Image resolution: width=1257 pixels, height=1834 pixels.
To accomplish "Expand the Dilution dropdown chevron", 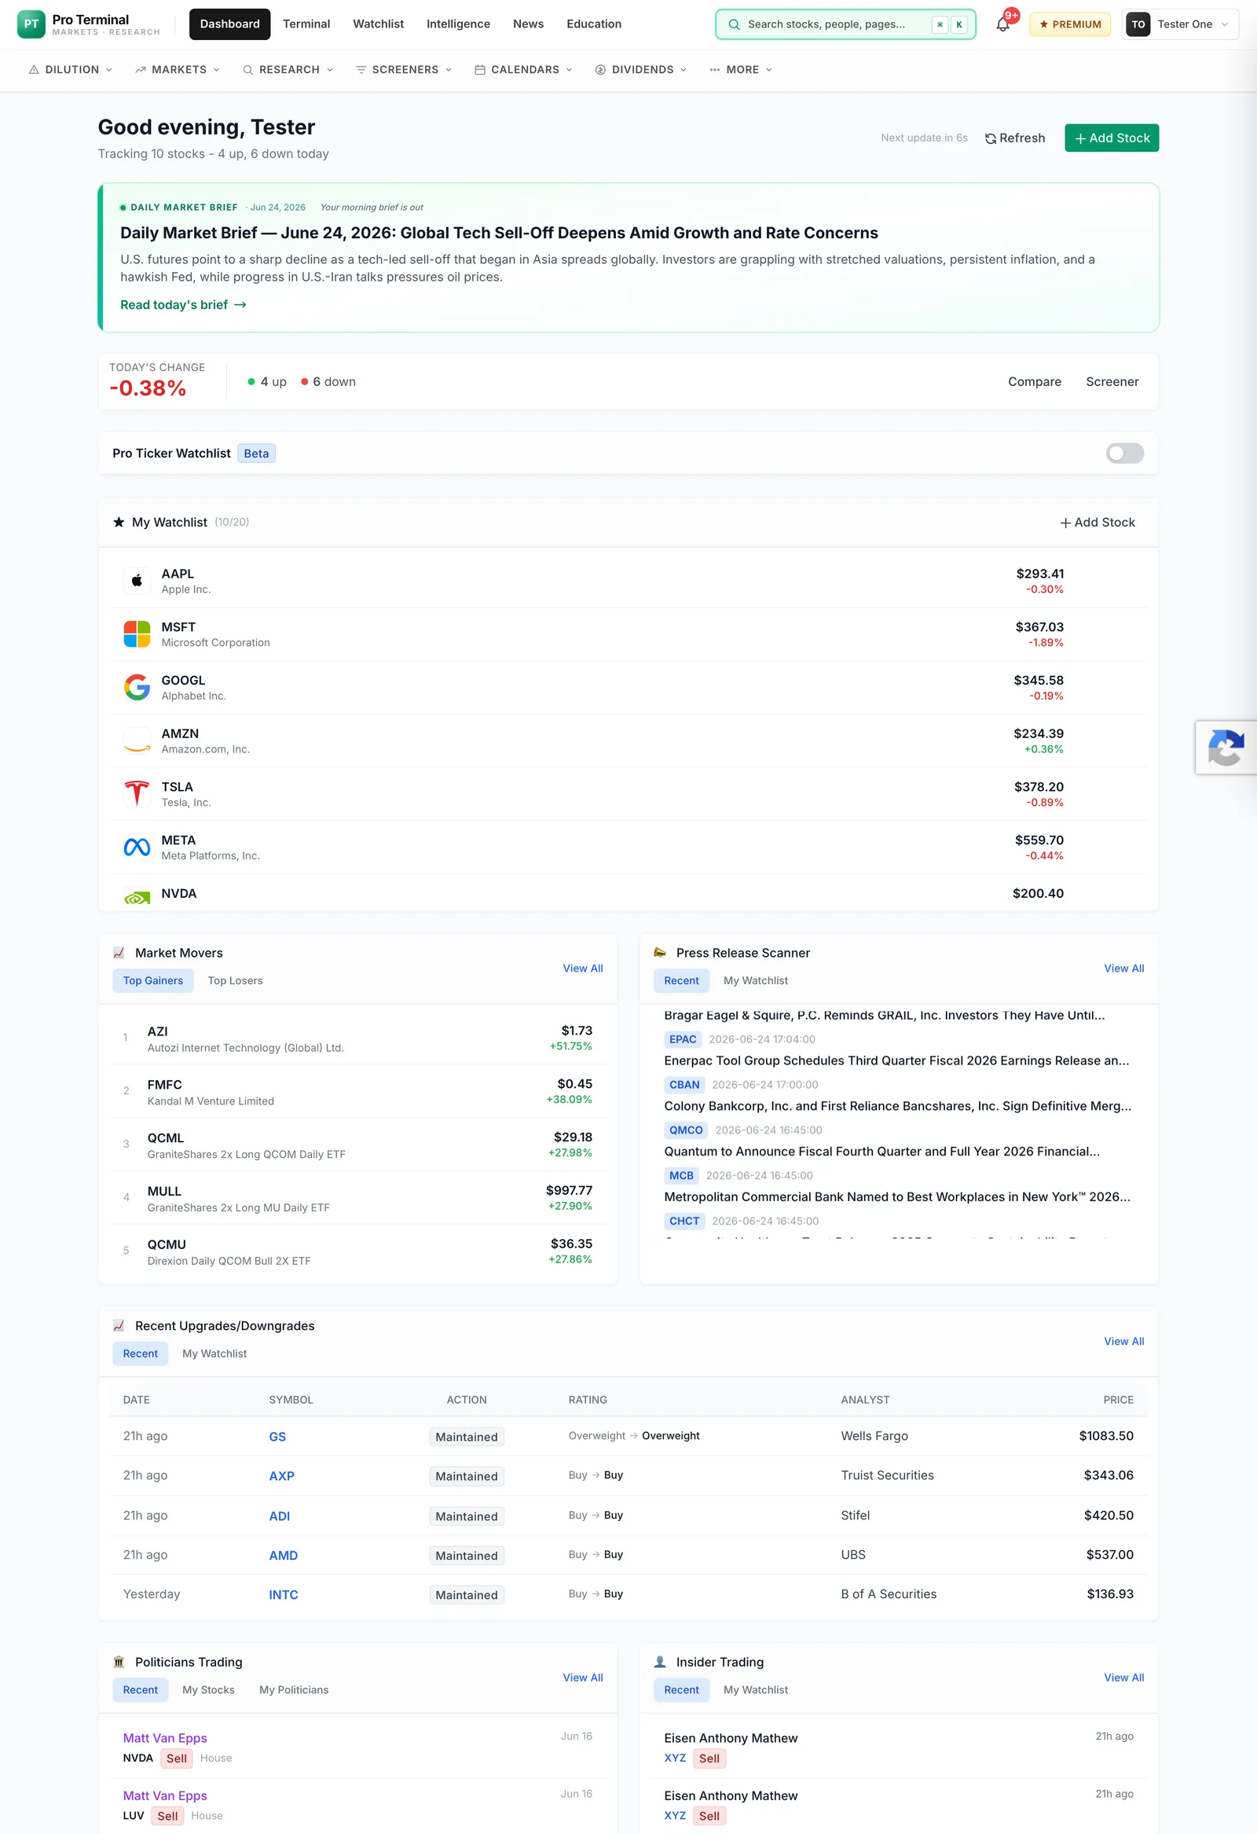I will [109, 69].
